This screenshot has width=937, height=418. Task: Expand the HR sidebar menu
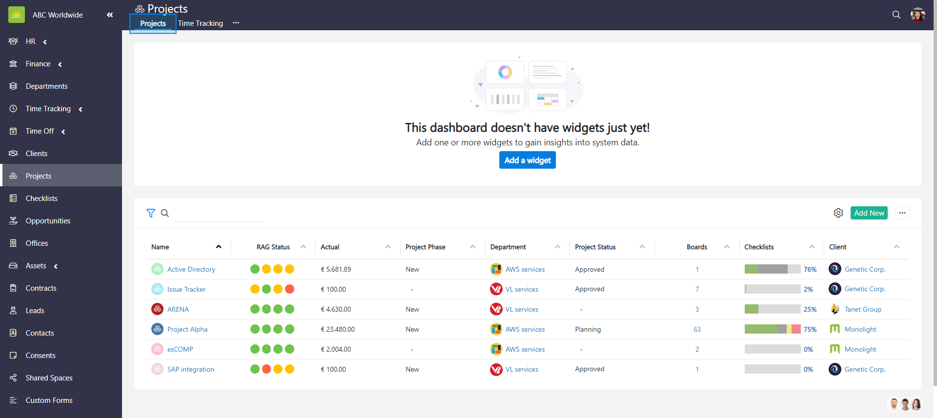click(45, 42)
